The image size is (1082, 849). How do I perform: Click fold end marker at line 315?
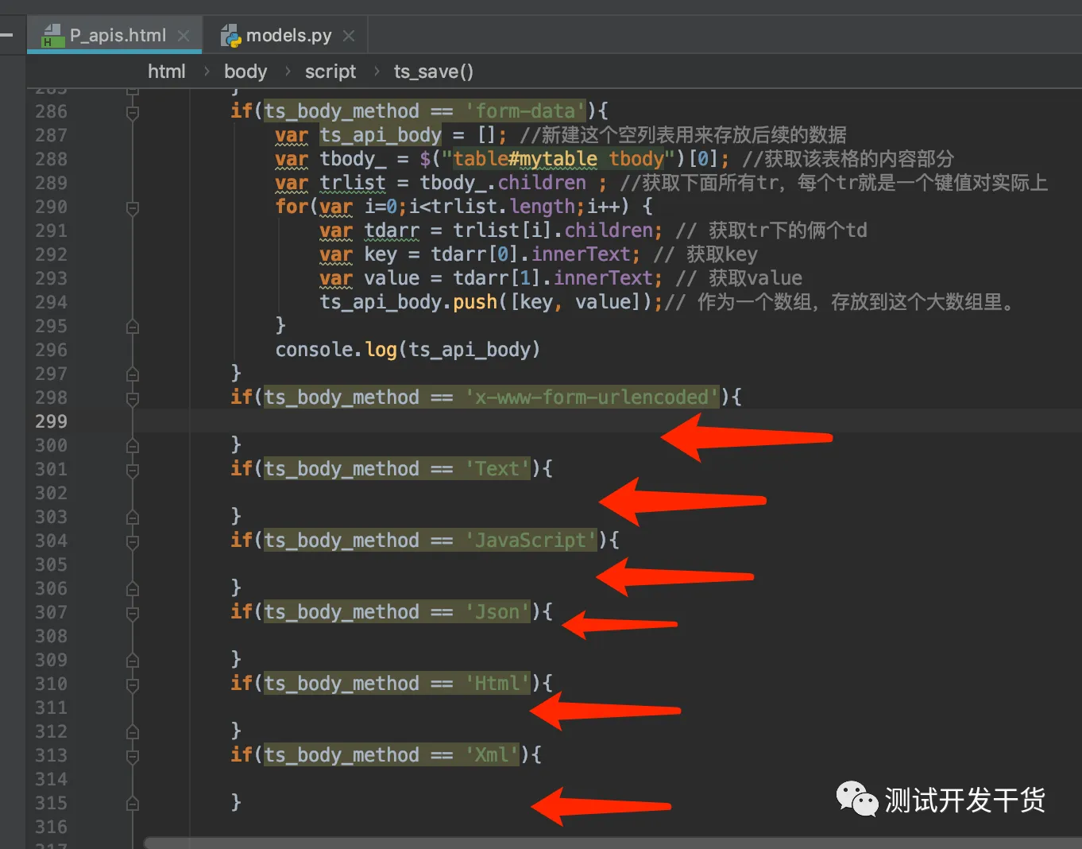[133, 804]
